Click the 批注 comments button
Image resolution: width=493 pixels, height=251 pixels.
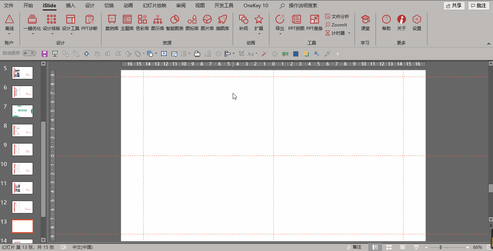coord(478,5)
